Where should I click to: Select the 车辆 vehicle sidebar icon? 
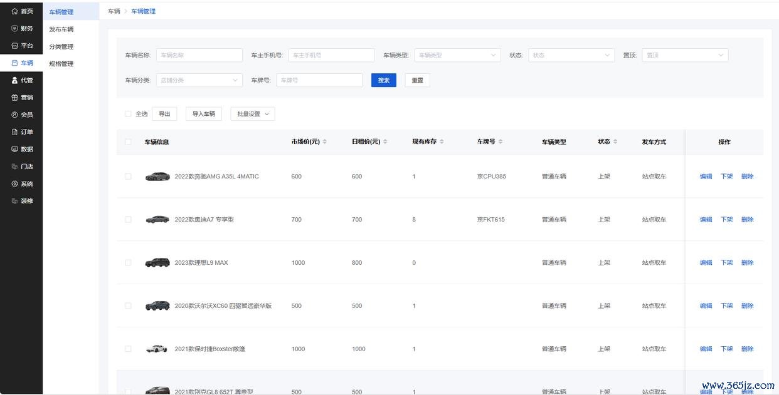click(15, 63)
